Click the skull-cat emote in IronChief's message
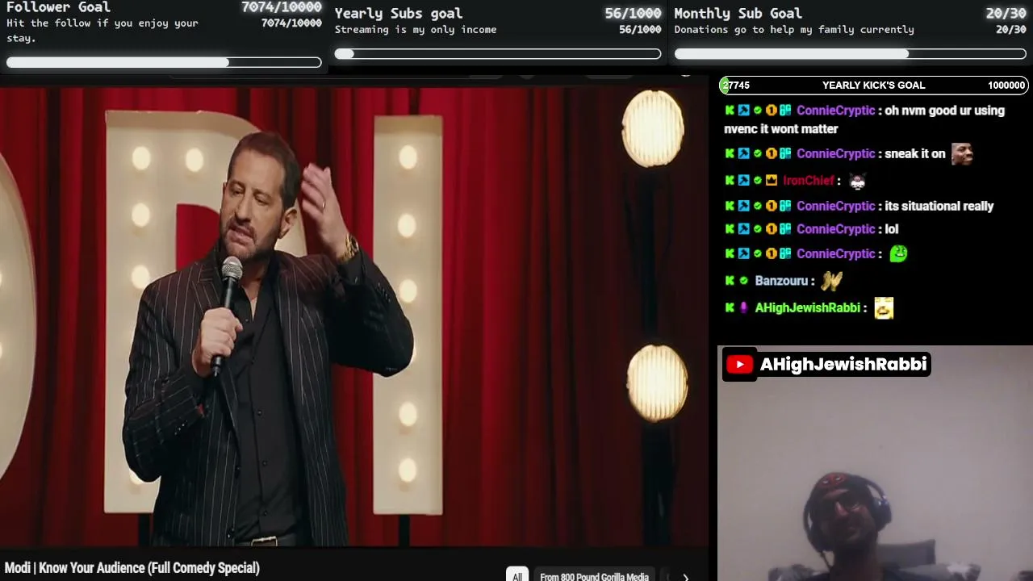 coord(857,181)
